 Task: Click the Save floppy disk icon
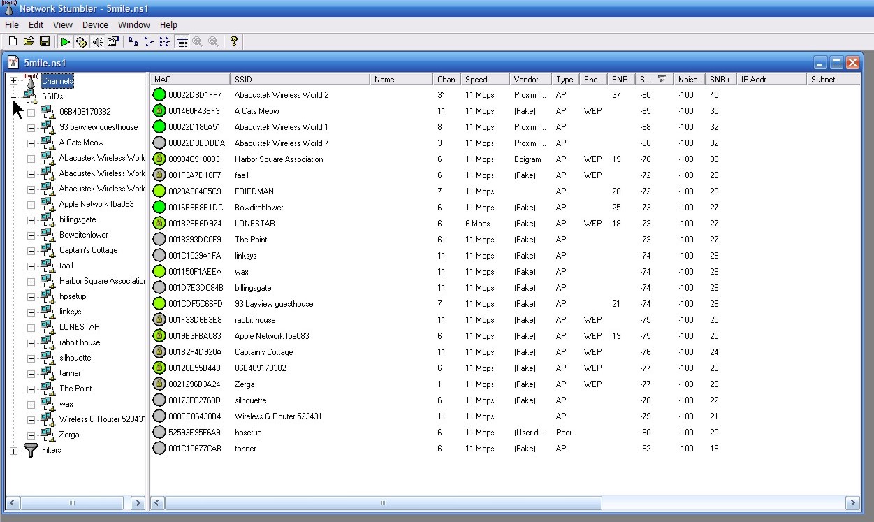point(44,42)
